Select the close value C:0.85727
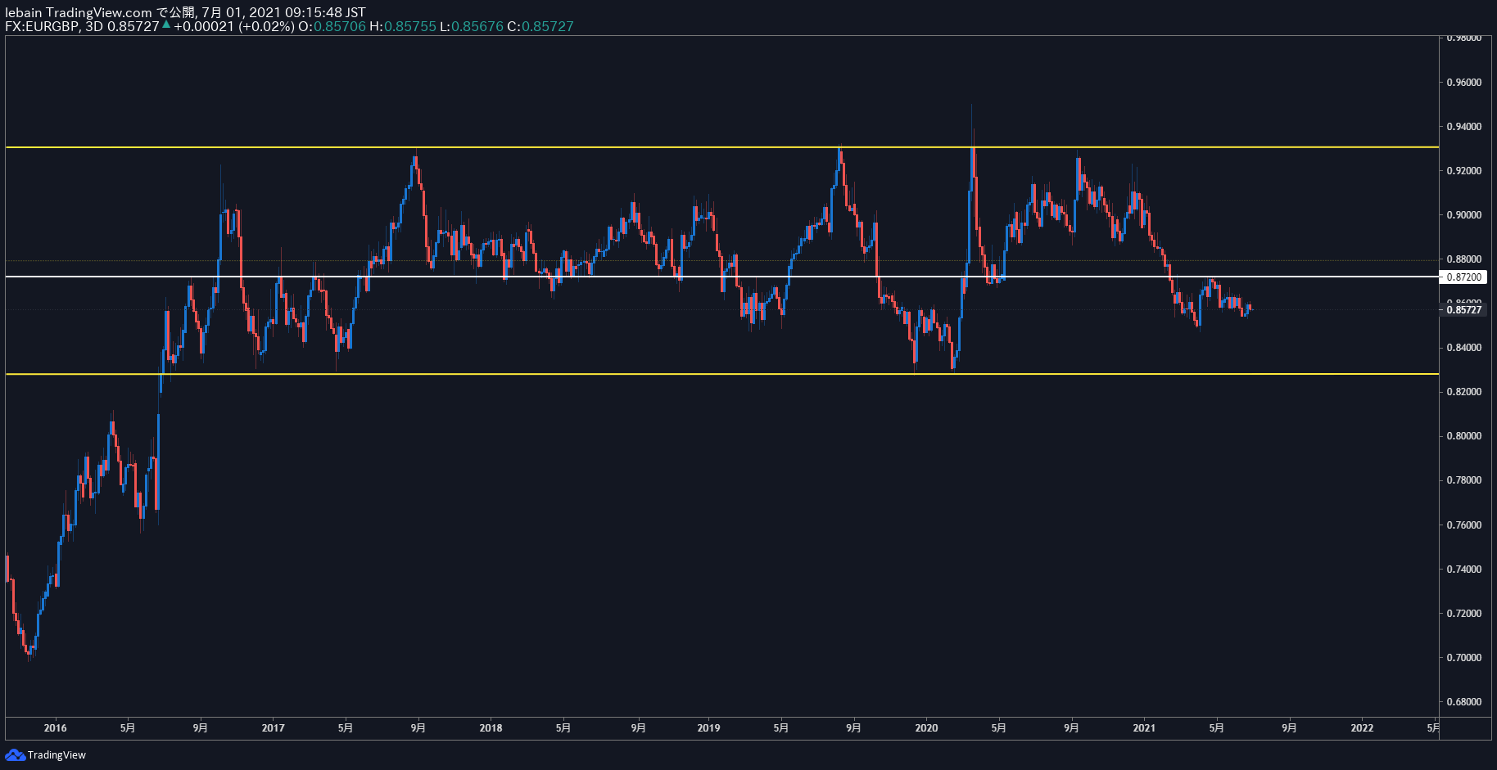The height and width of the screenshot is (770, 1497). click(540, 26)
